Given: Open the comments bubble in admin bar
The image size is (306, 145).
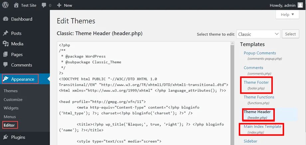Looking at the screenshot, I should pos(44,5).
